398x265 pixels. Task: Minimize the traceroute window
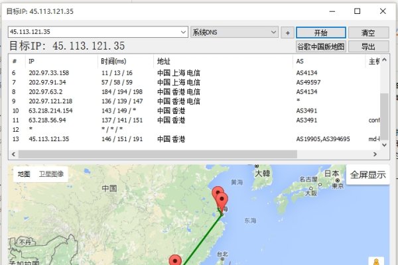point(332,11)
